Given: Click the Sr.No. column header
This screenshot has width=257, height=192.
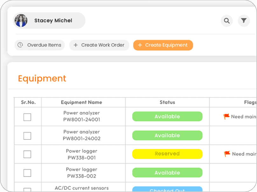Looking at the screenshot, I should (x=28, y=103).
